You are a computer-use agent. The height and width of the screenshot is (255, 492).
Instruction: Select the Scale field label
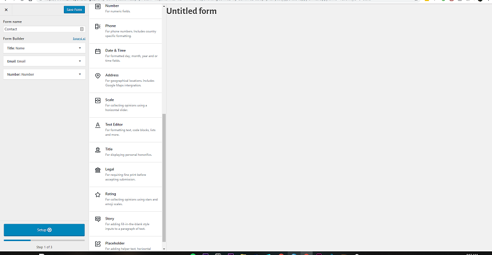(x=110, y=100)
